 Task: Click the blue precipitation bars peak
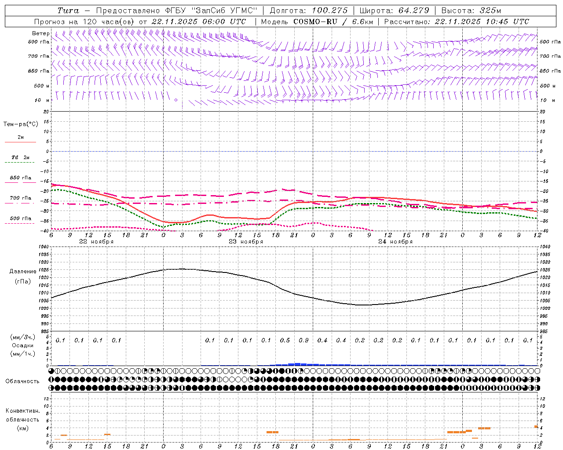(x=297, y=364)
